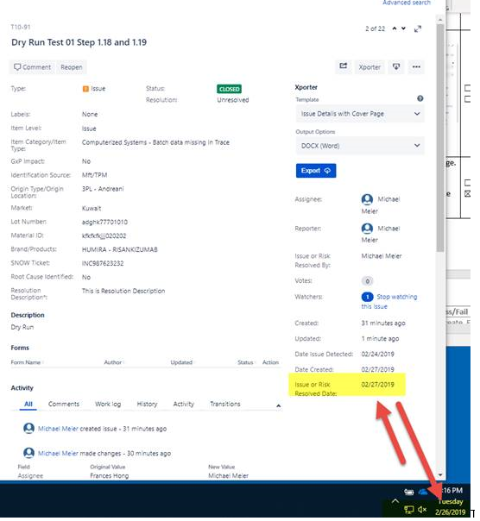Go to previous issue with up arrow
This screenshot has width=480, height=521.
pyautogui.click(x=395, y=28)
